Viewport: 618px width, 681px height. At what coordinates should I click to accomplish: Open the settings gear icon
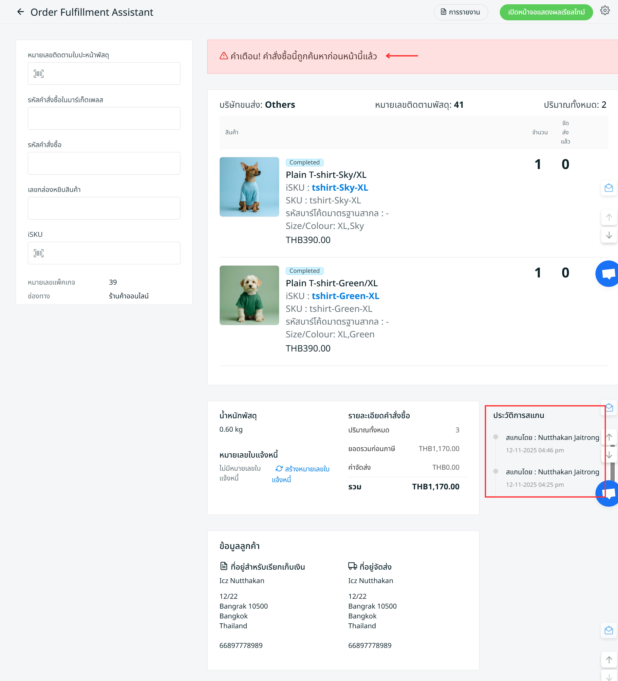tap(605, 11)
